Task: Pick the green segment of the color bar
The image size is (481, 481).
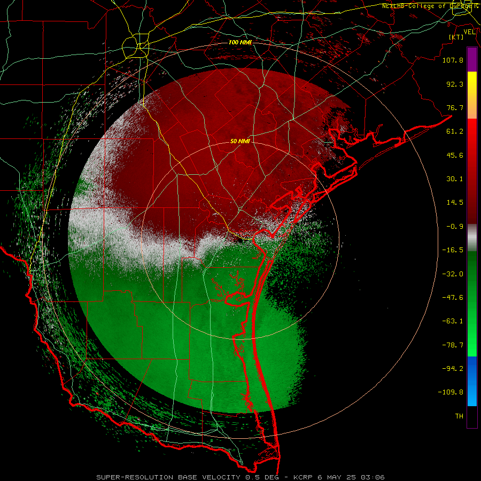Action: point(472,304)
